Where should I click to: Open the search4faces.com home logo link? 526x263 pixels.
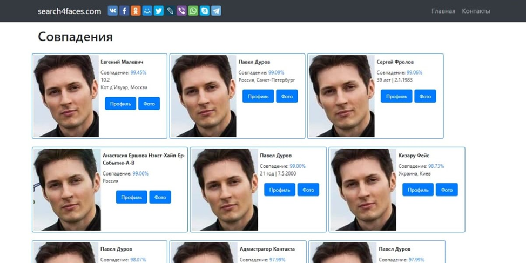[70, 11]
